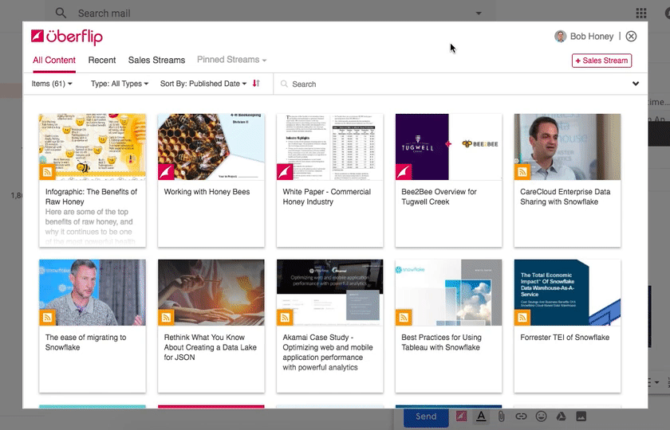Click title "Forrester TEI of Snowflake"

click(x=565, y=338)
